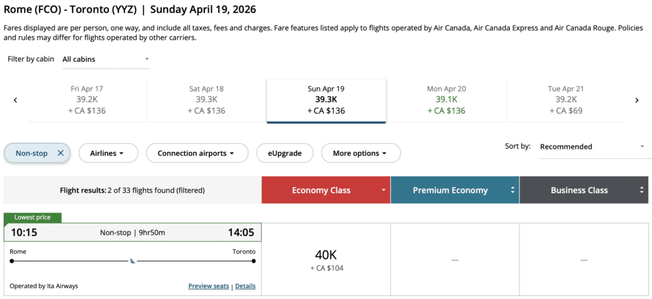Sort Premium Economy fares using arrows icon
Viewport: 652px width, 299px height.
click(513, 190)
